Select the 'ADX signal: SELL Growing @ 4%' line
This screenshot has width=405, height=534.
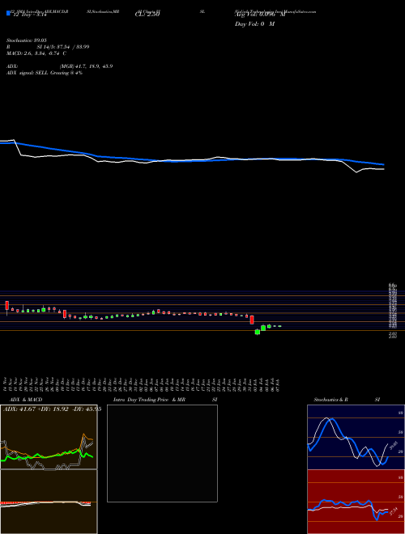click(45, 73)
